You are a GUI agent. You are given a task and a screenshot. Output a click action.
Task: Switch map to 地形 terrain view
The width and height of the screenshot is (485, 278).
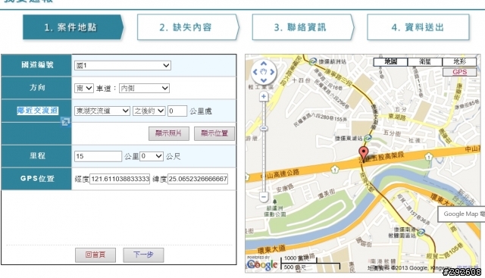tap(459, 62)
